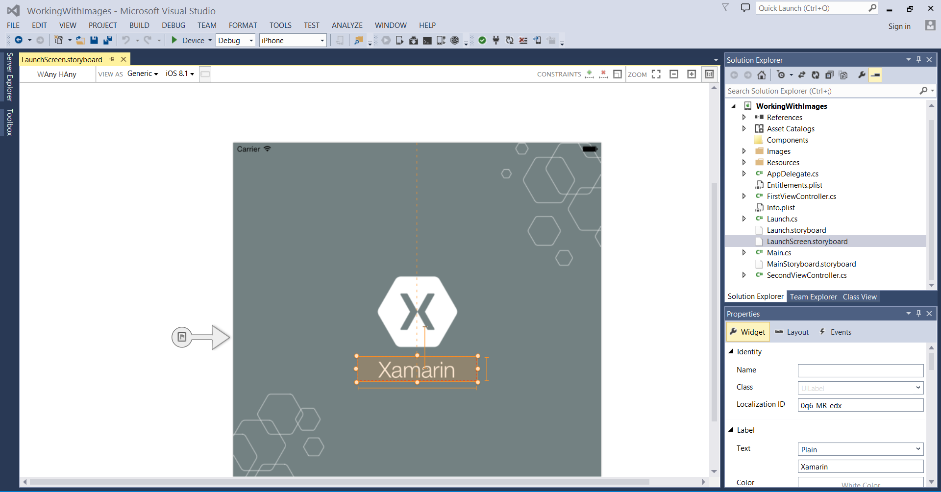
Task: Click the Solution Explorer Home icon
Action: (762, 75)
